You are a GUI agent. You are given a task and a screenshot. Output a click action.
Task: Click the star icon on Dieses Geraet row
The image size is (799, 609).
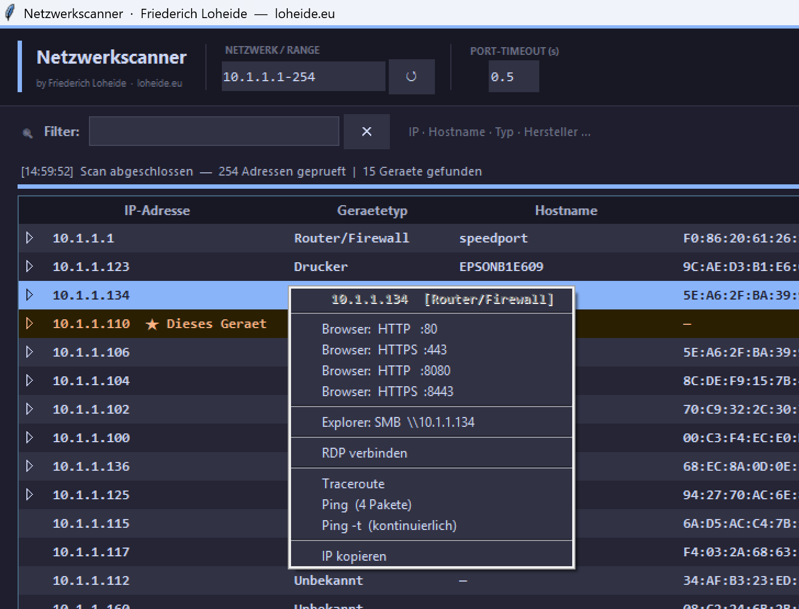[152, 324]
